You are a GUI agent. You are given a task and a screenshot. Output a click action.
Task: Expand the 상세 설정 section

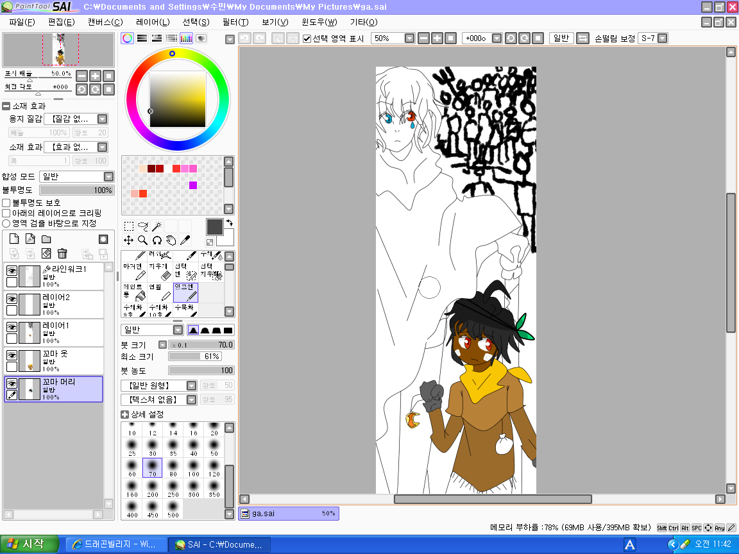pos(125,415)
